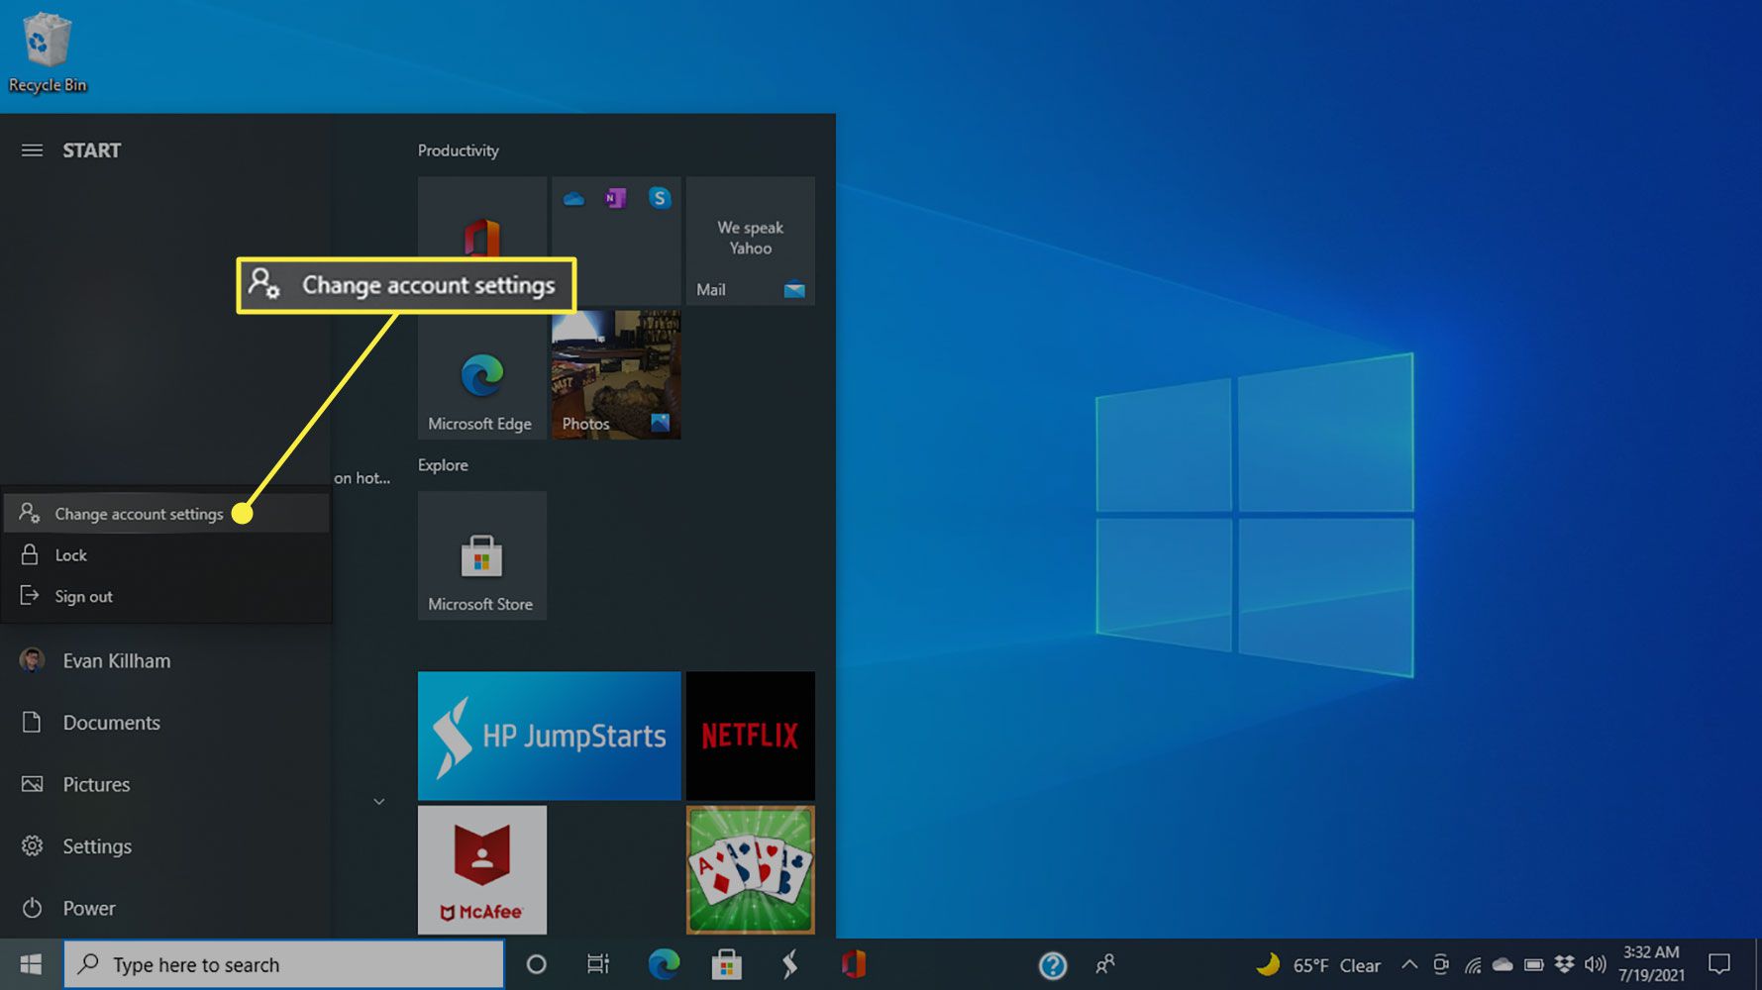
Task: Open the Office tile in Productivity
Action: click(482, 241)
